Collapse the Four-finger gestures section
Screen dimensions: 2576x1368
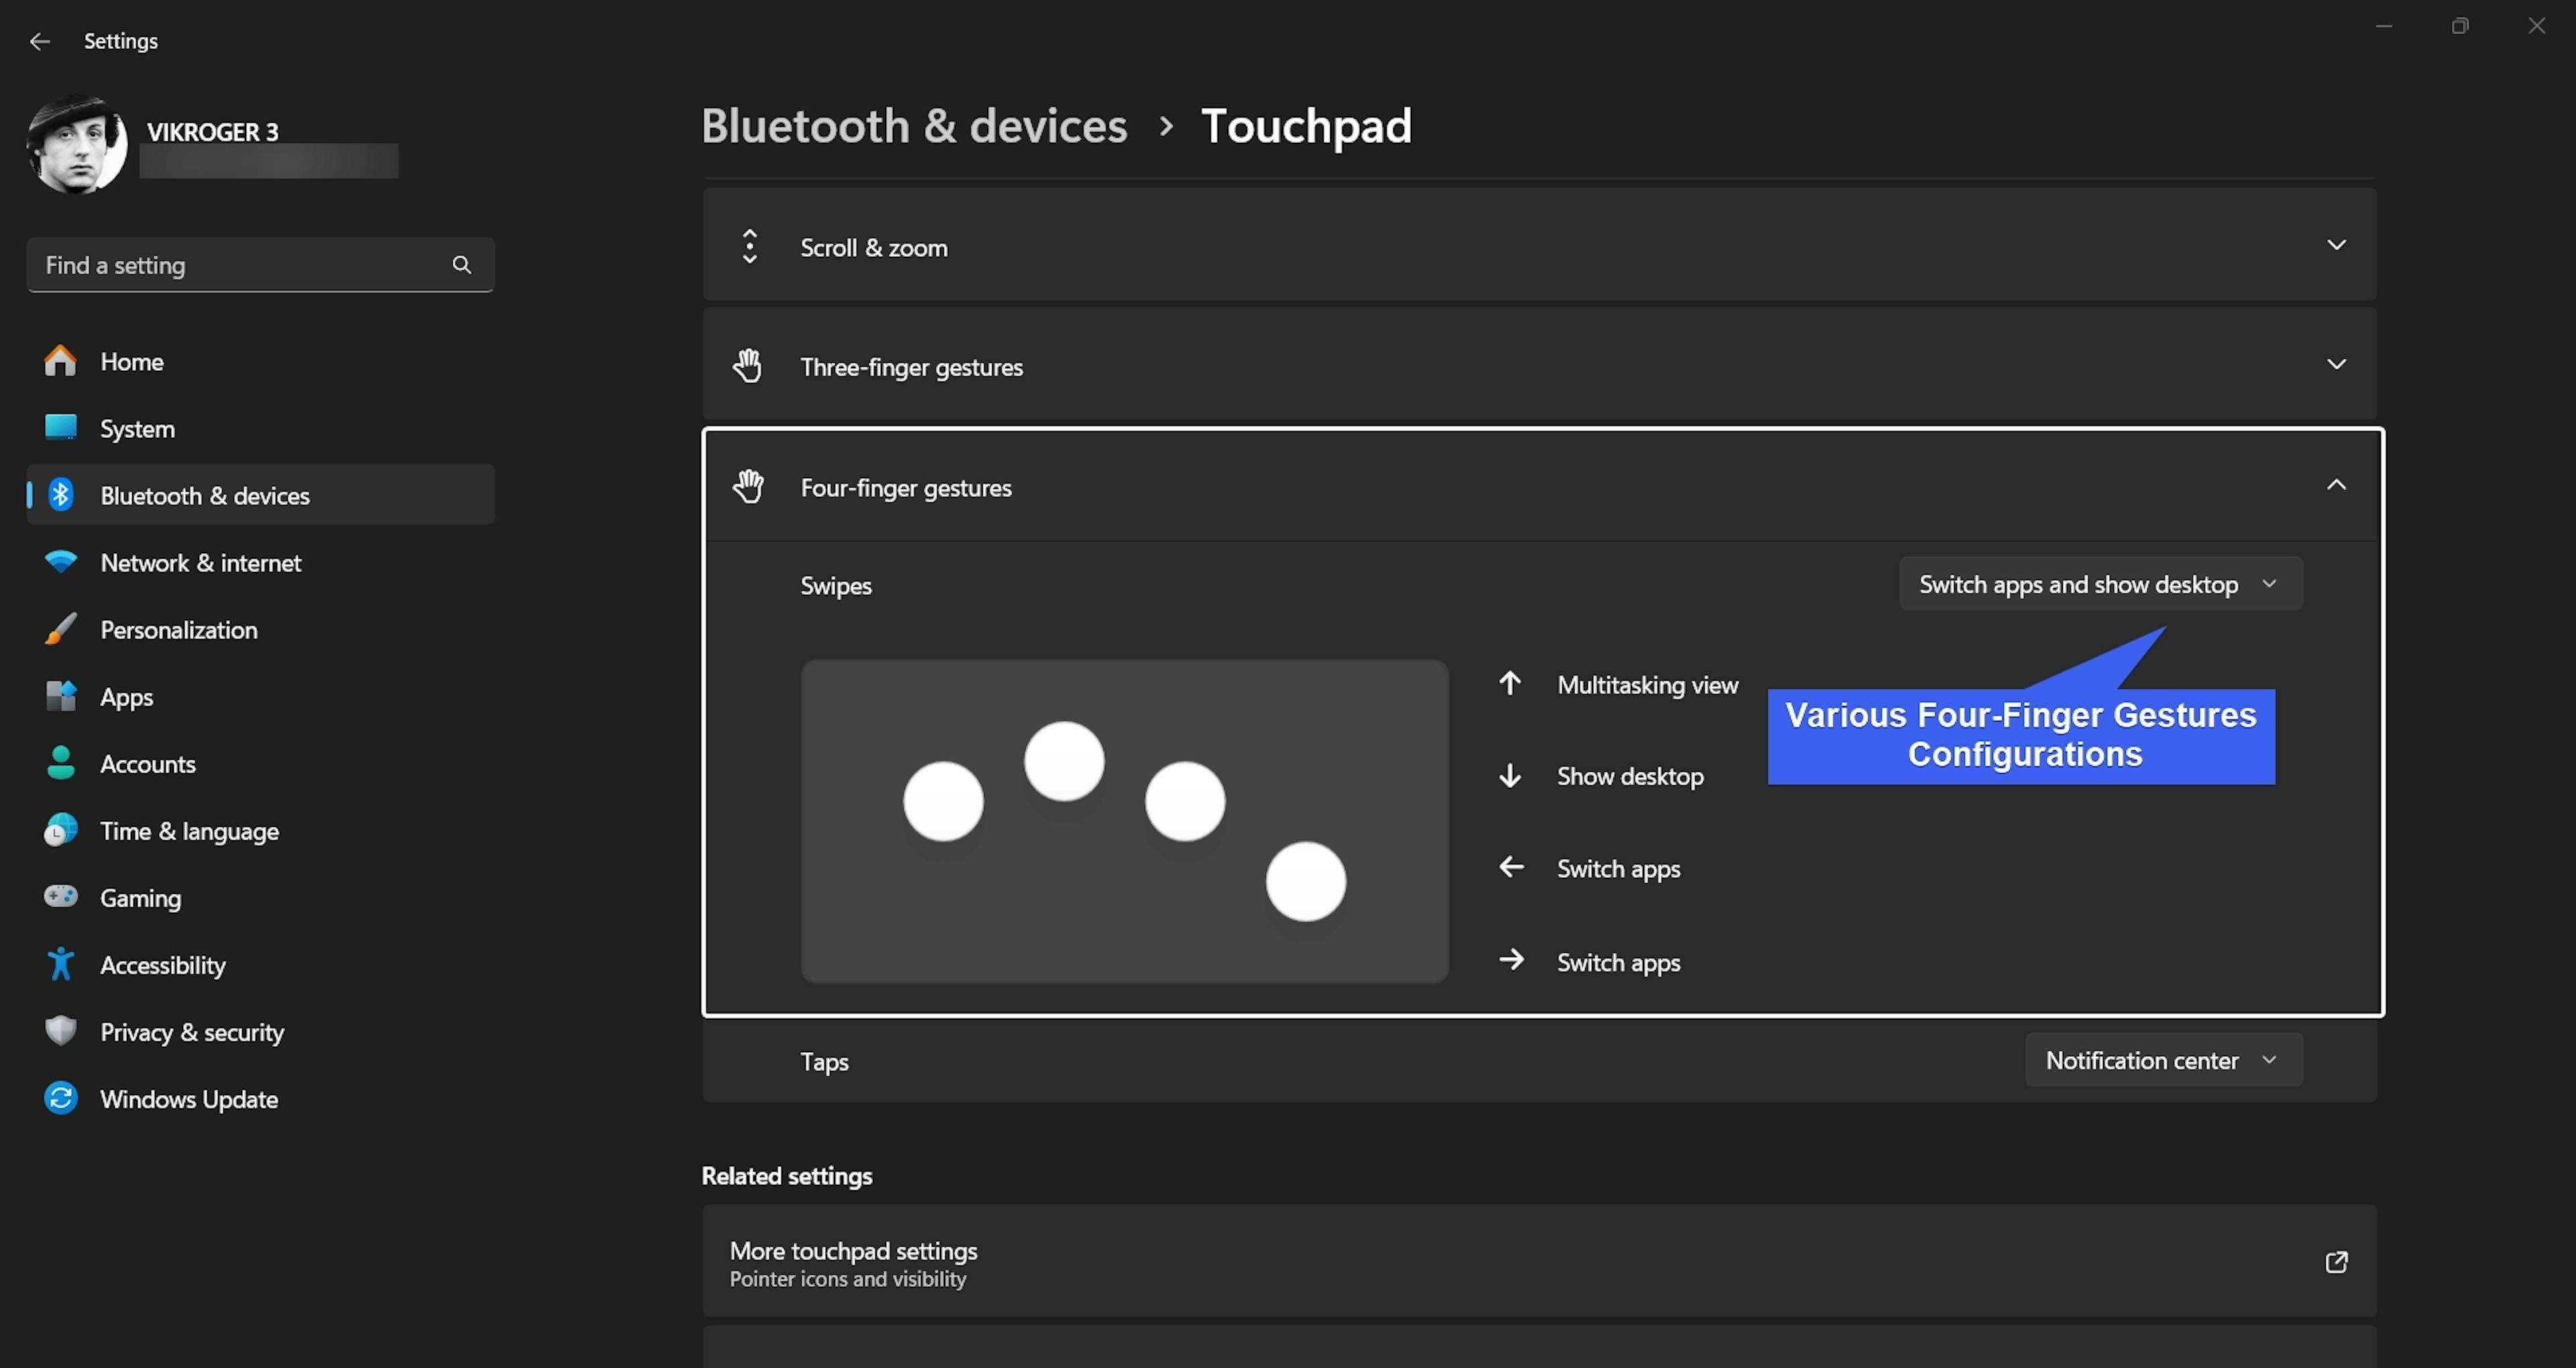tap(2336, 486)
